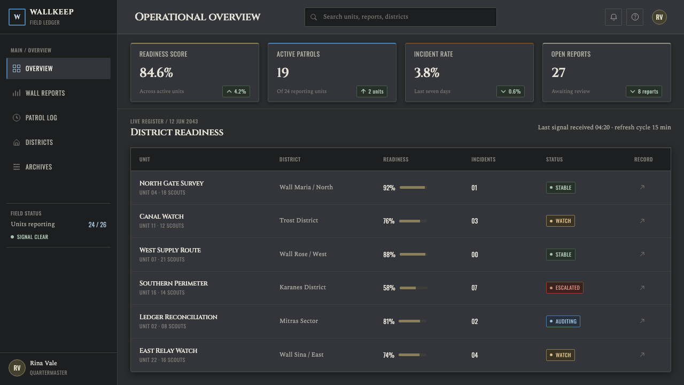Select the Open Reports card
Image resolution: width=684 pixels, height=385 pixels.
pyautogui.click(x=607, y=72)
